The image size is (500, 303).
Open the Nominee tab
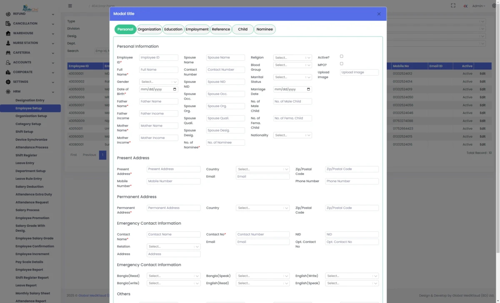[265, 29]
